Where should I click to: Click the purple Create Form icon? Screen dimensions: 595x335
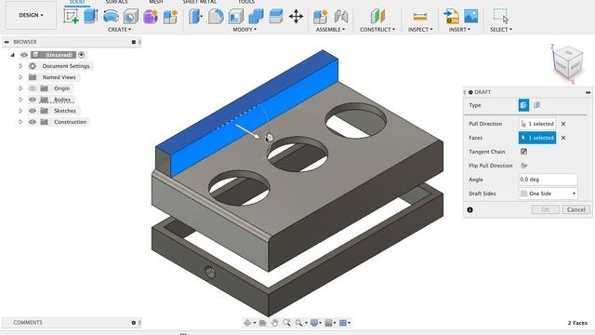tap(151, 17)
